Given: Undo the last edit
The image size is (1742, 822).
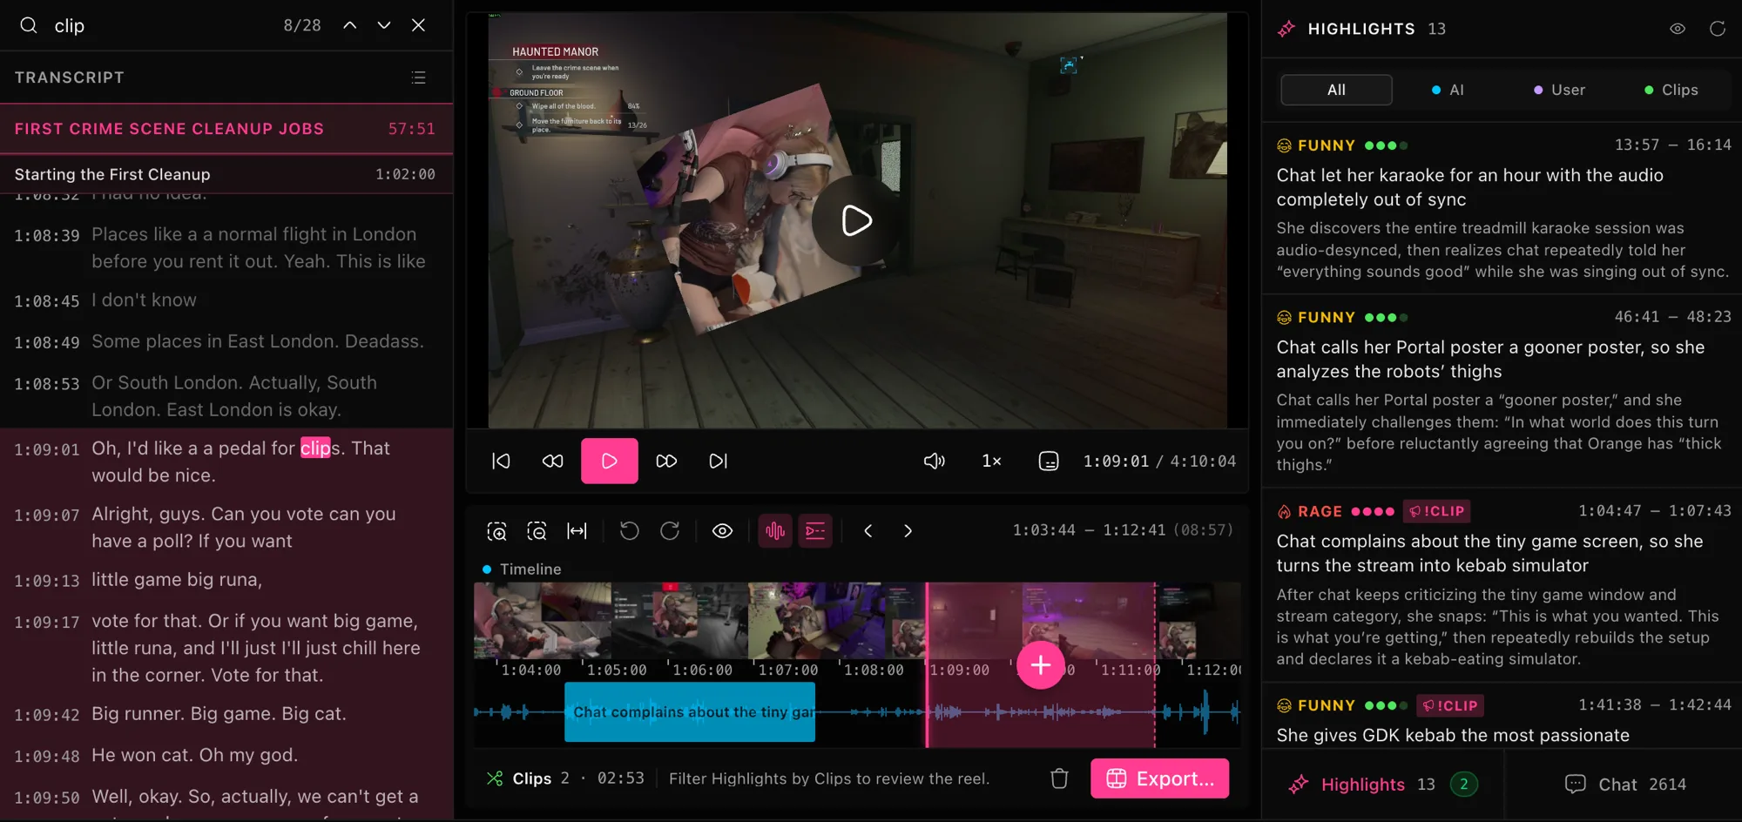Looking at the screenshot, I should pyautogui.click(x=629, y=531).
